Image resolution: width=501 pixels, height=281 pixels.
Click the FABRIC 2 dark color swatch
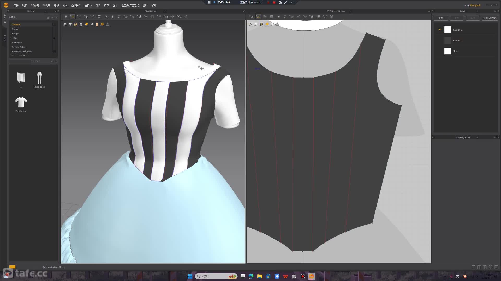tap(448, 40)
